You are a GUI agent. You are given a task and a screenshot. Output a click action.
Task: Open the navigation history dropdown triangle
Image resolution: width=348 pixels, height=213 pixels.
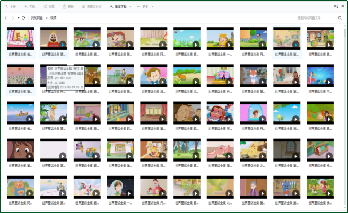tap(19, 18)
